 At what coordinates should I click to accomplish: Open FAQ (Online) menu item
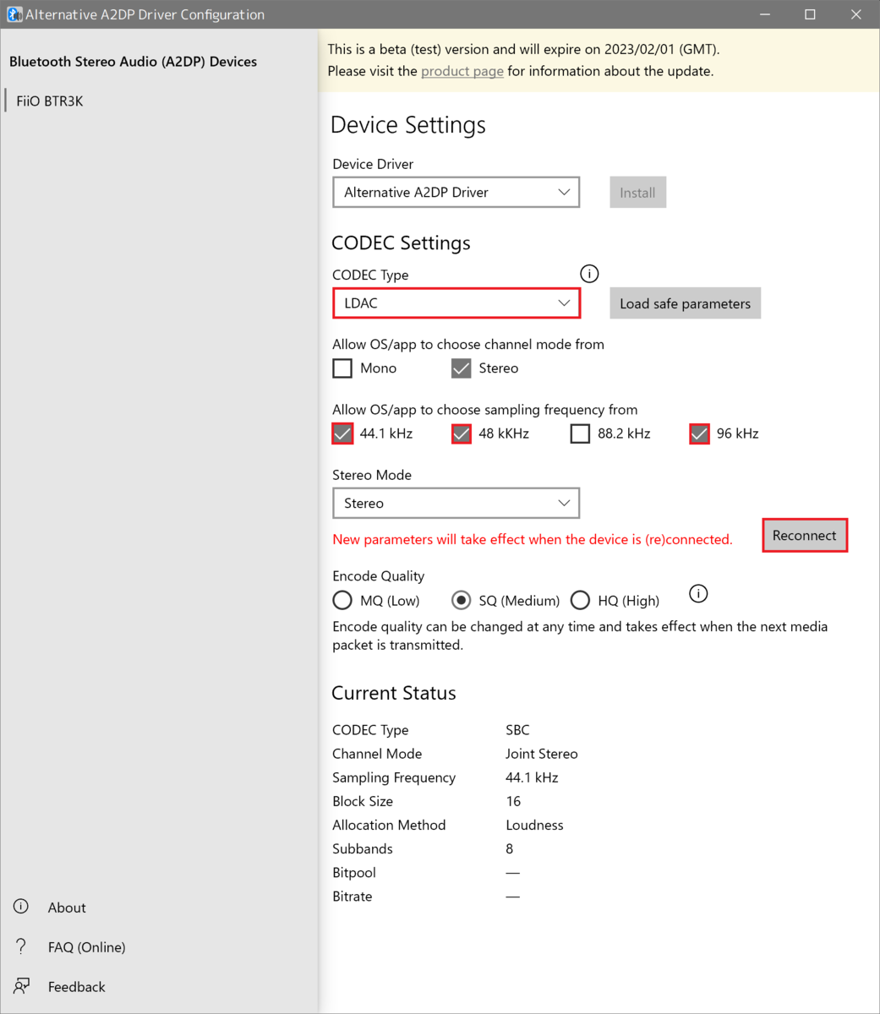coord(86,947)
